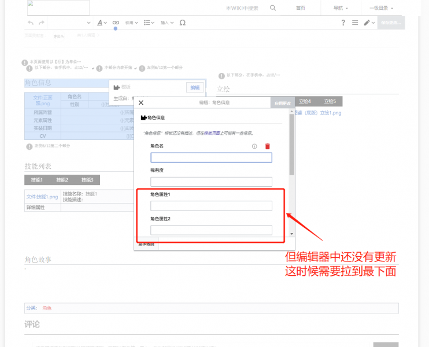Click the dialog vertical scrollbar thumb
The image size is (429, 347).
[291, 145]
